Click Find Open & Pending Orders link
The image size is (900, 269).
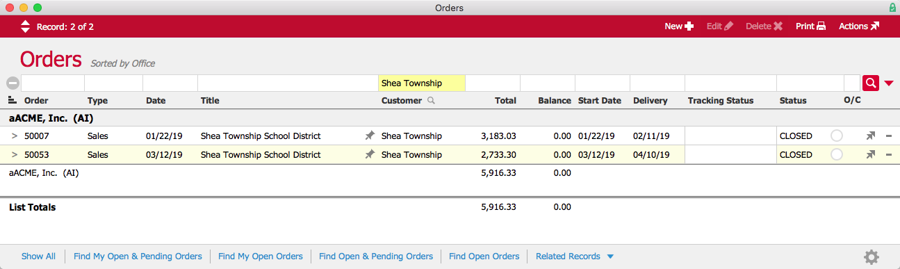click(376, 256)
